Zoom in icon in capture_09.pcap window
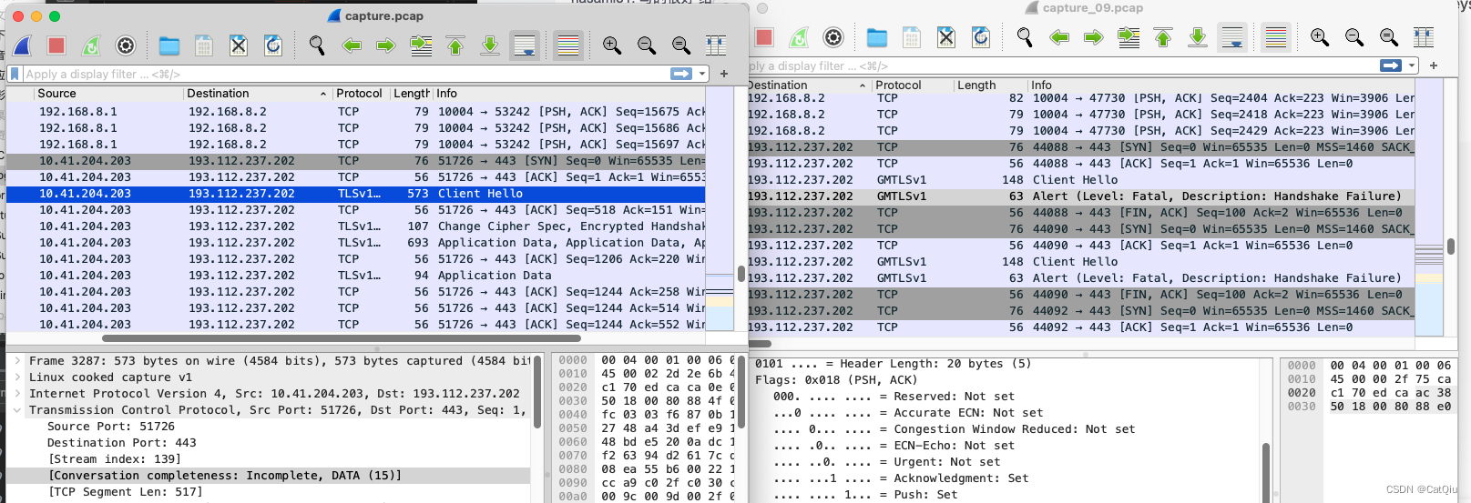The width and height of the screenshot is (1471, 503). click(1320, 37)
